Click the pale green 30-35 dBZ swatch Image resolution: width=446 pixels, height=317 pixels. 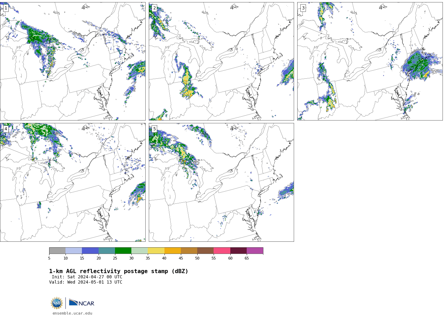[x=139, y=251]
